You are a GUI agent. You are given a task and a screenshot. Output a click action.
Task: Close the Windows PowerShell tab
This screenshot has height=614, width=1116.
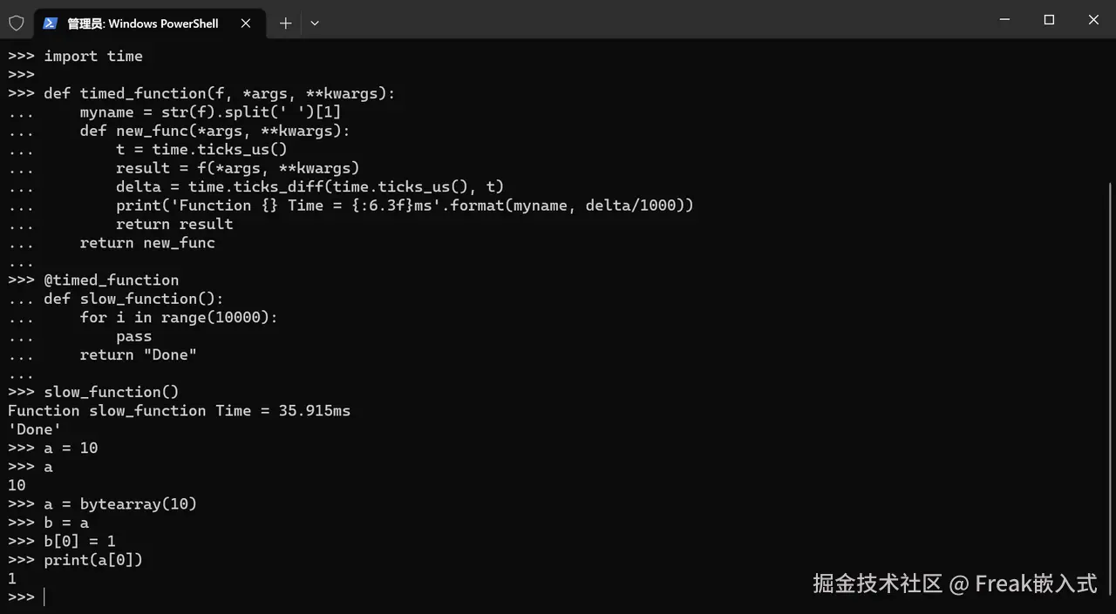click(246, 24)
